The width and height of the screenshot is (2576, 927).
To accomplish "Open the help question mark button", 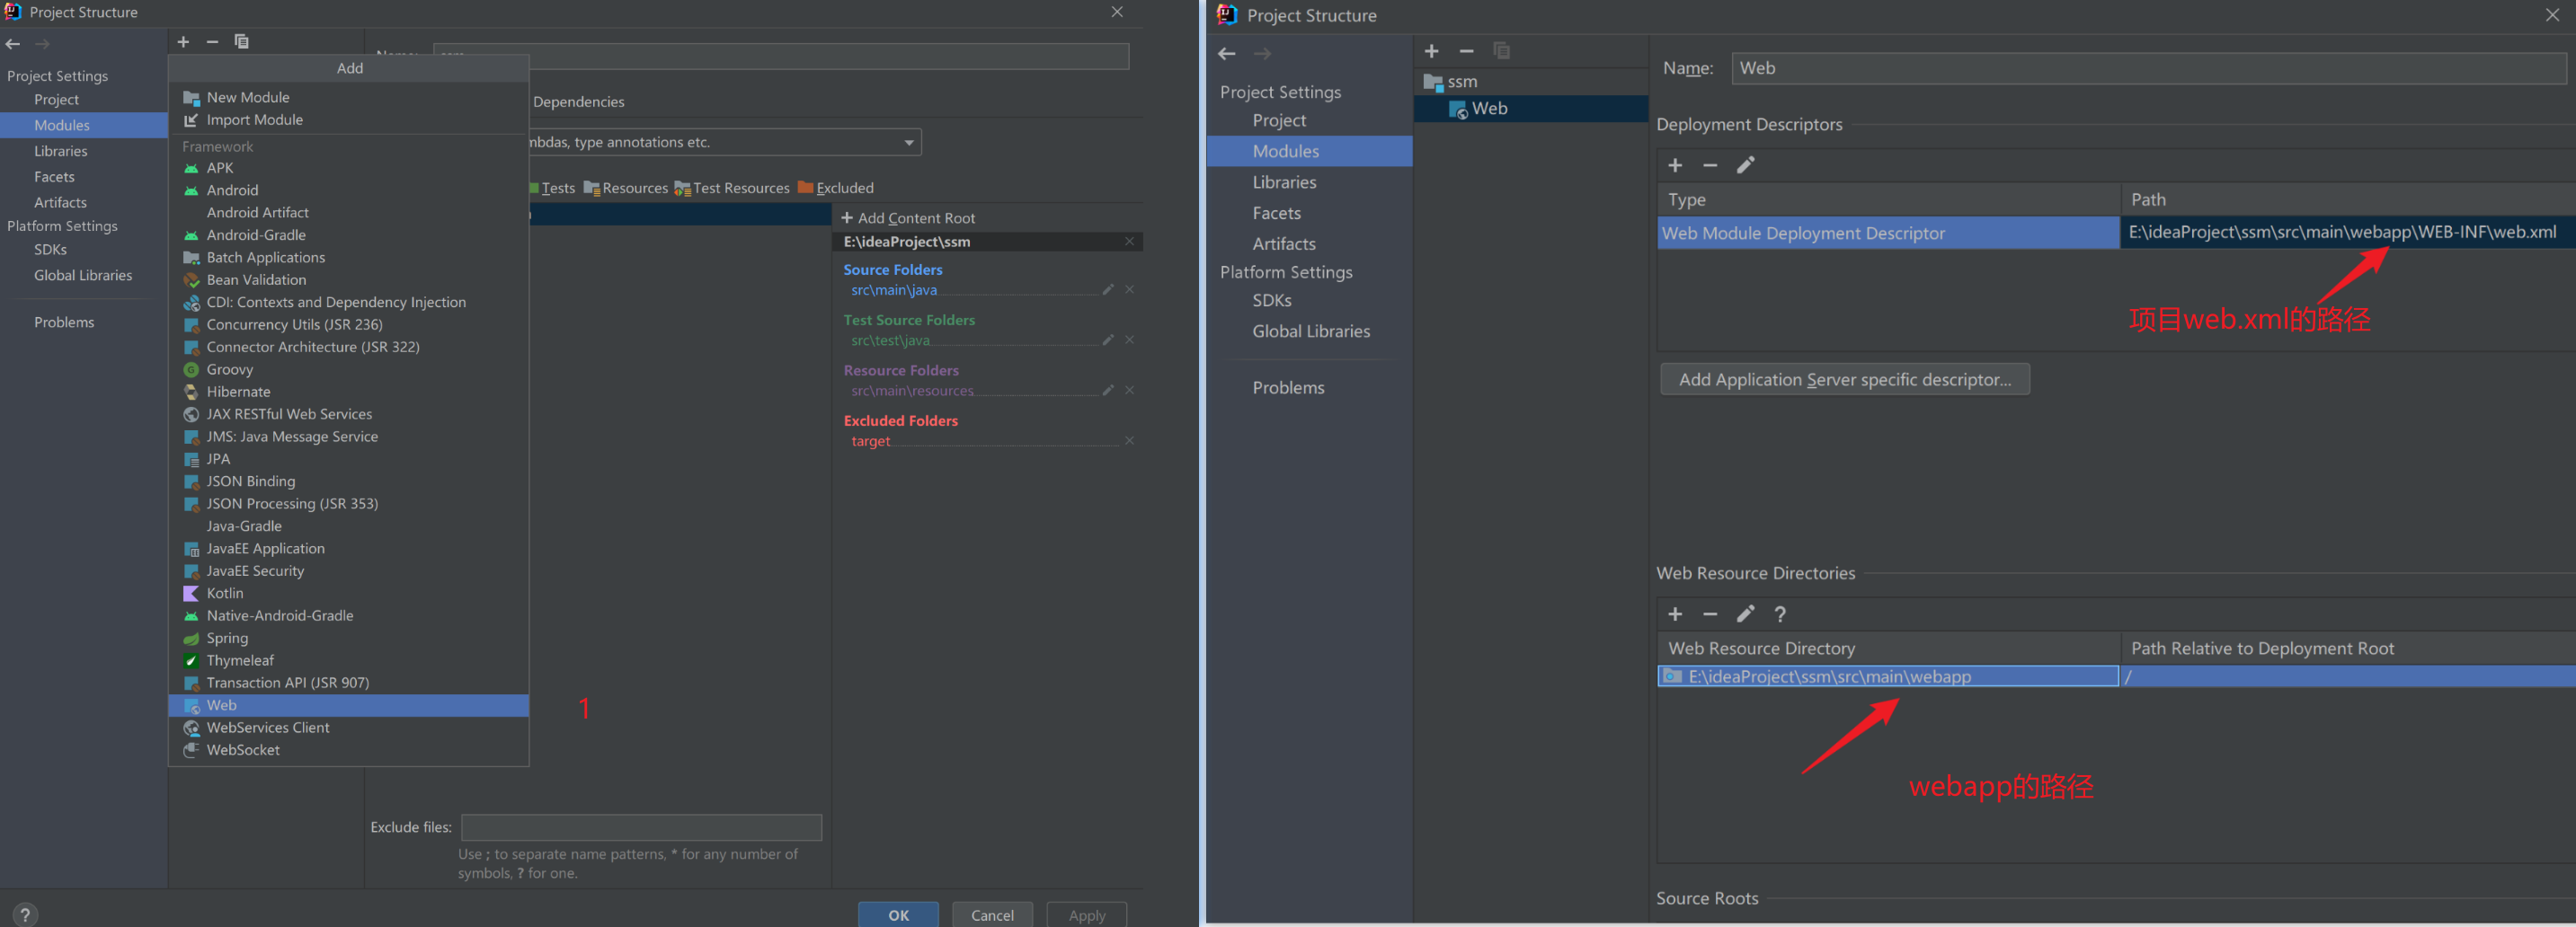I will 25,913.
